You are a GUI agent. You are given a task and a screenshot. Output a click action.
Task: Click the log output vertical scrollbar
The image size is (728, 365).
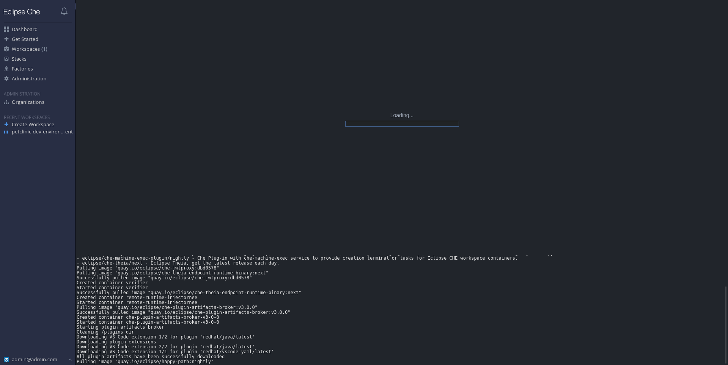pos(726,324)
